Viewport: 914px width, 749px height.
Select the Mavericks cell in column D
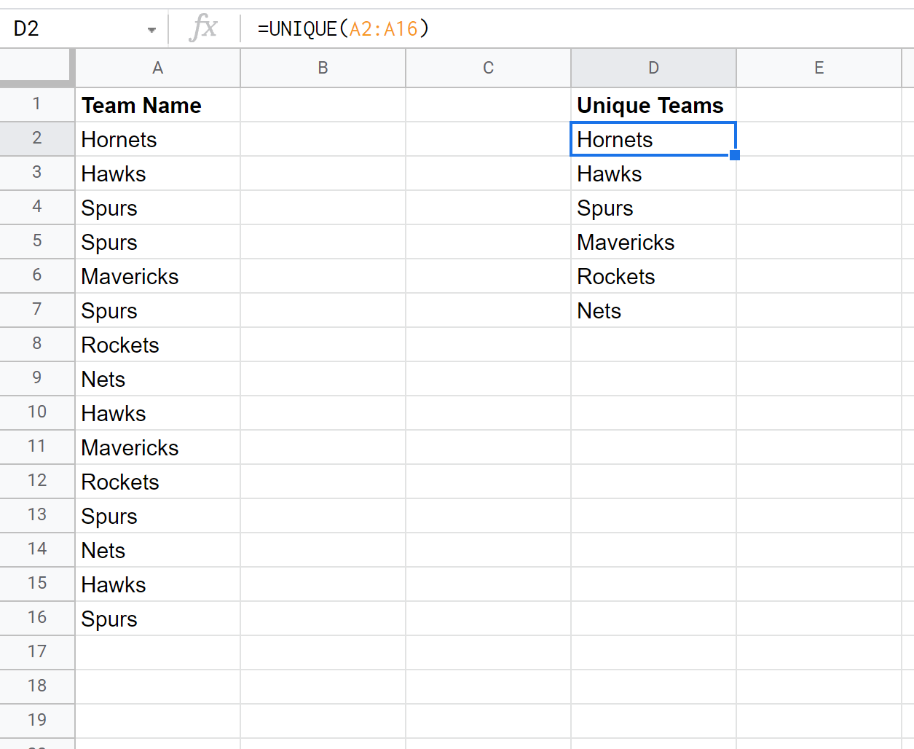pos(653,242)
